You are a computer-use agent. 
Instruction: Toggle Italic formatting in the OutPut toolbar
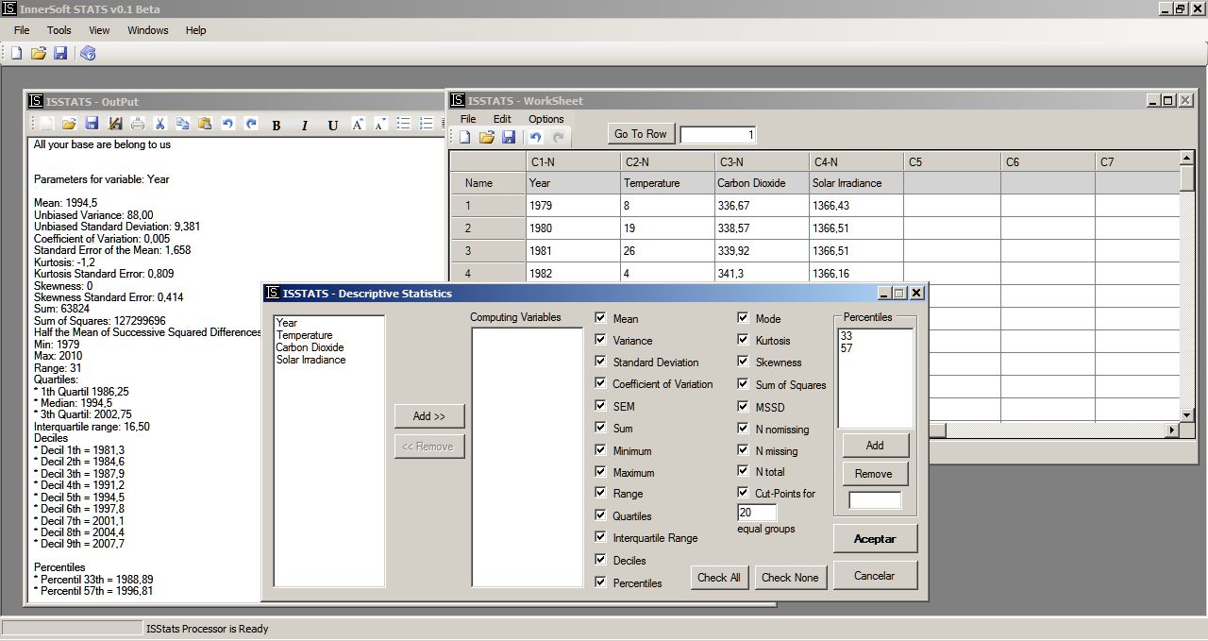point(305,125)
